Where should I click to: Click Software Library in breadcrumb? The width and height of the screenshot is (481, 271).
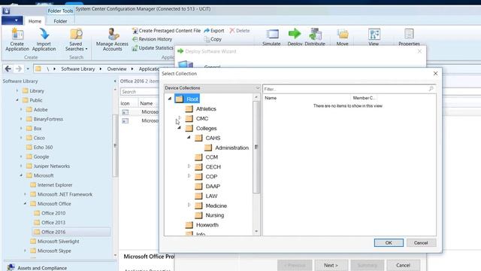(x=78, y=69)
